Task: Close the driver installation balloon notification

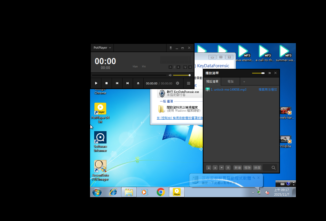Action: (x=258, y=178)
